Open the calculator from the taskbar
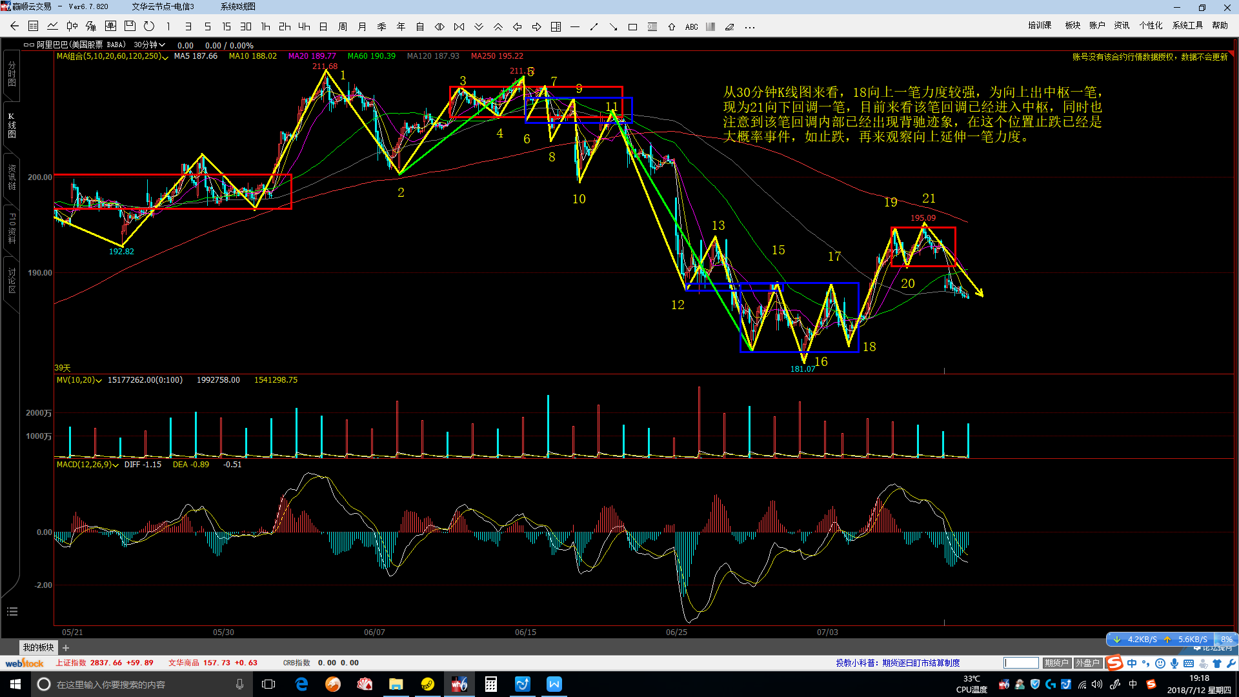Screen dimensions: 1239x697 point(491,684)
